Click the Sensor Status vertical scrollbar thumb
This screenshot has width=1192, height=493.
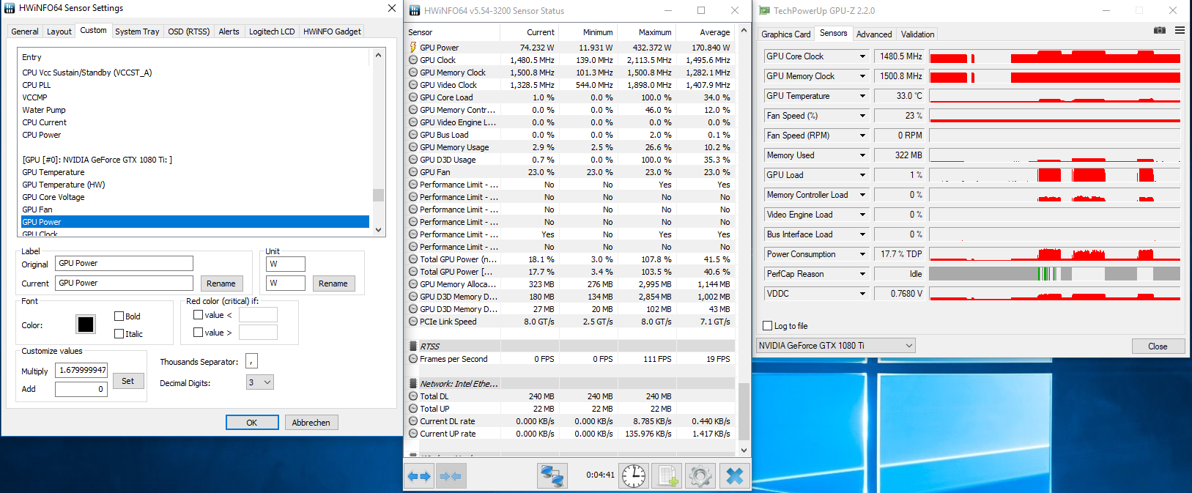[x=744, y=412]
